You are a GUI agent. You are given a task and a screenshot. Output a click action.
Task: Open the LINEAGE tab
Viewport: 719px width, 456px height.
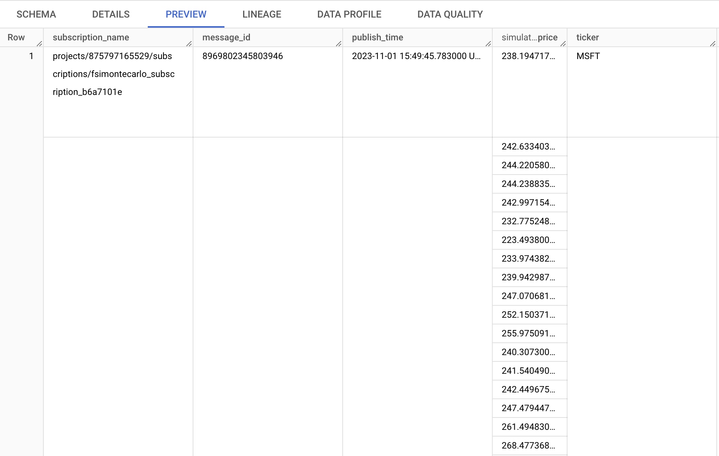(x=262, y=14)
